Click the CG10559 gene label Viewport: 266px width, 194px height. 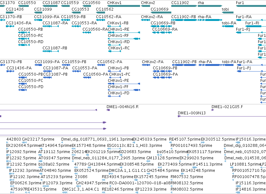pyautogui.click(x=70, y=3)
